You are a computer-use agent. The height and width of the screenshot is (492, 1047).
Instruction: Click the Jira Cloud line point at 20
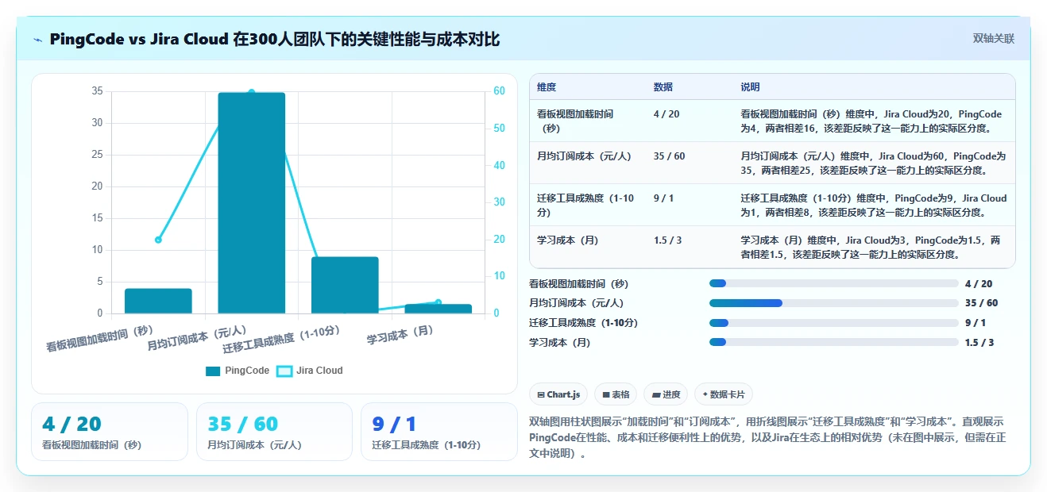click(x=158, y=240)
